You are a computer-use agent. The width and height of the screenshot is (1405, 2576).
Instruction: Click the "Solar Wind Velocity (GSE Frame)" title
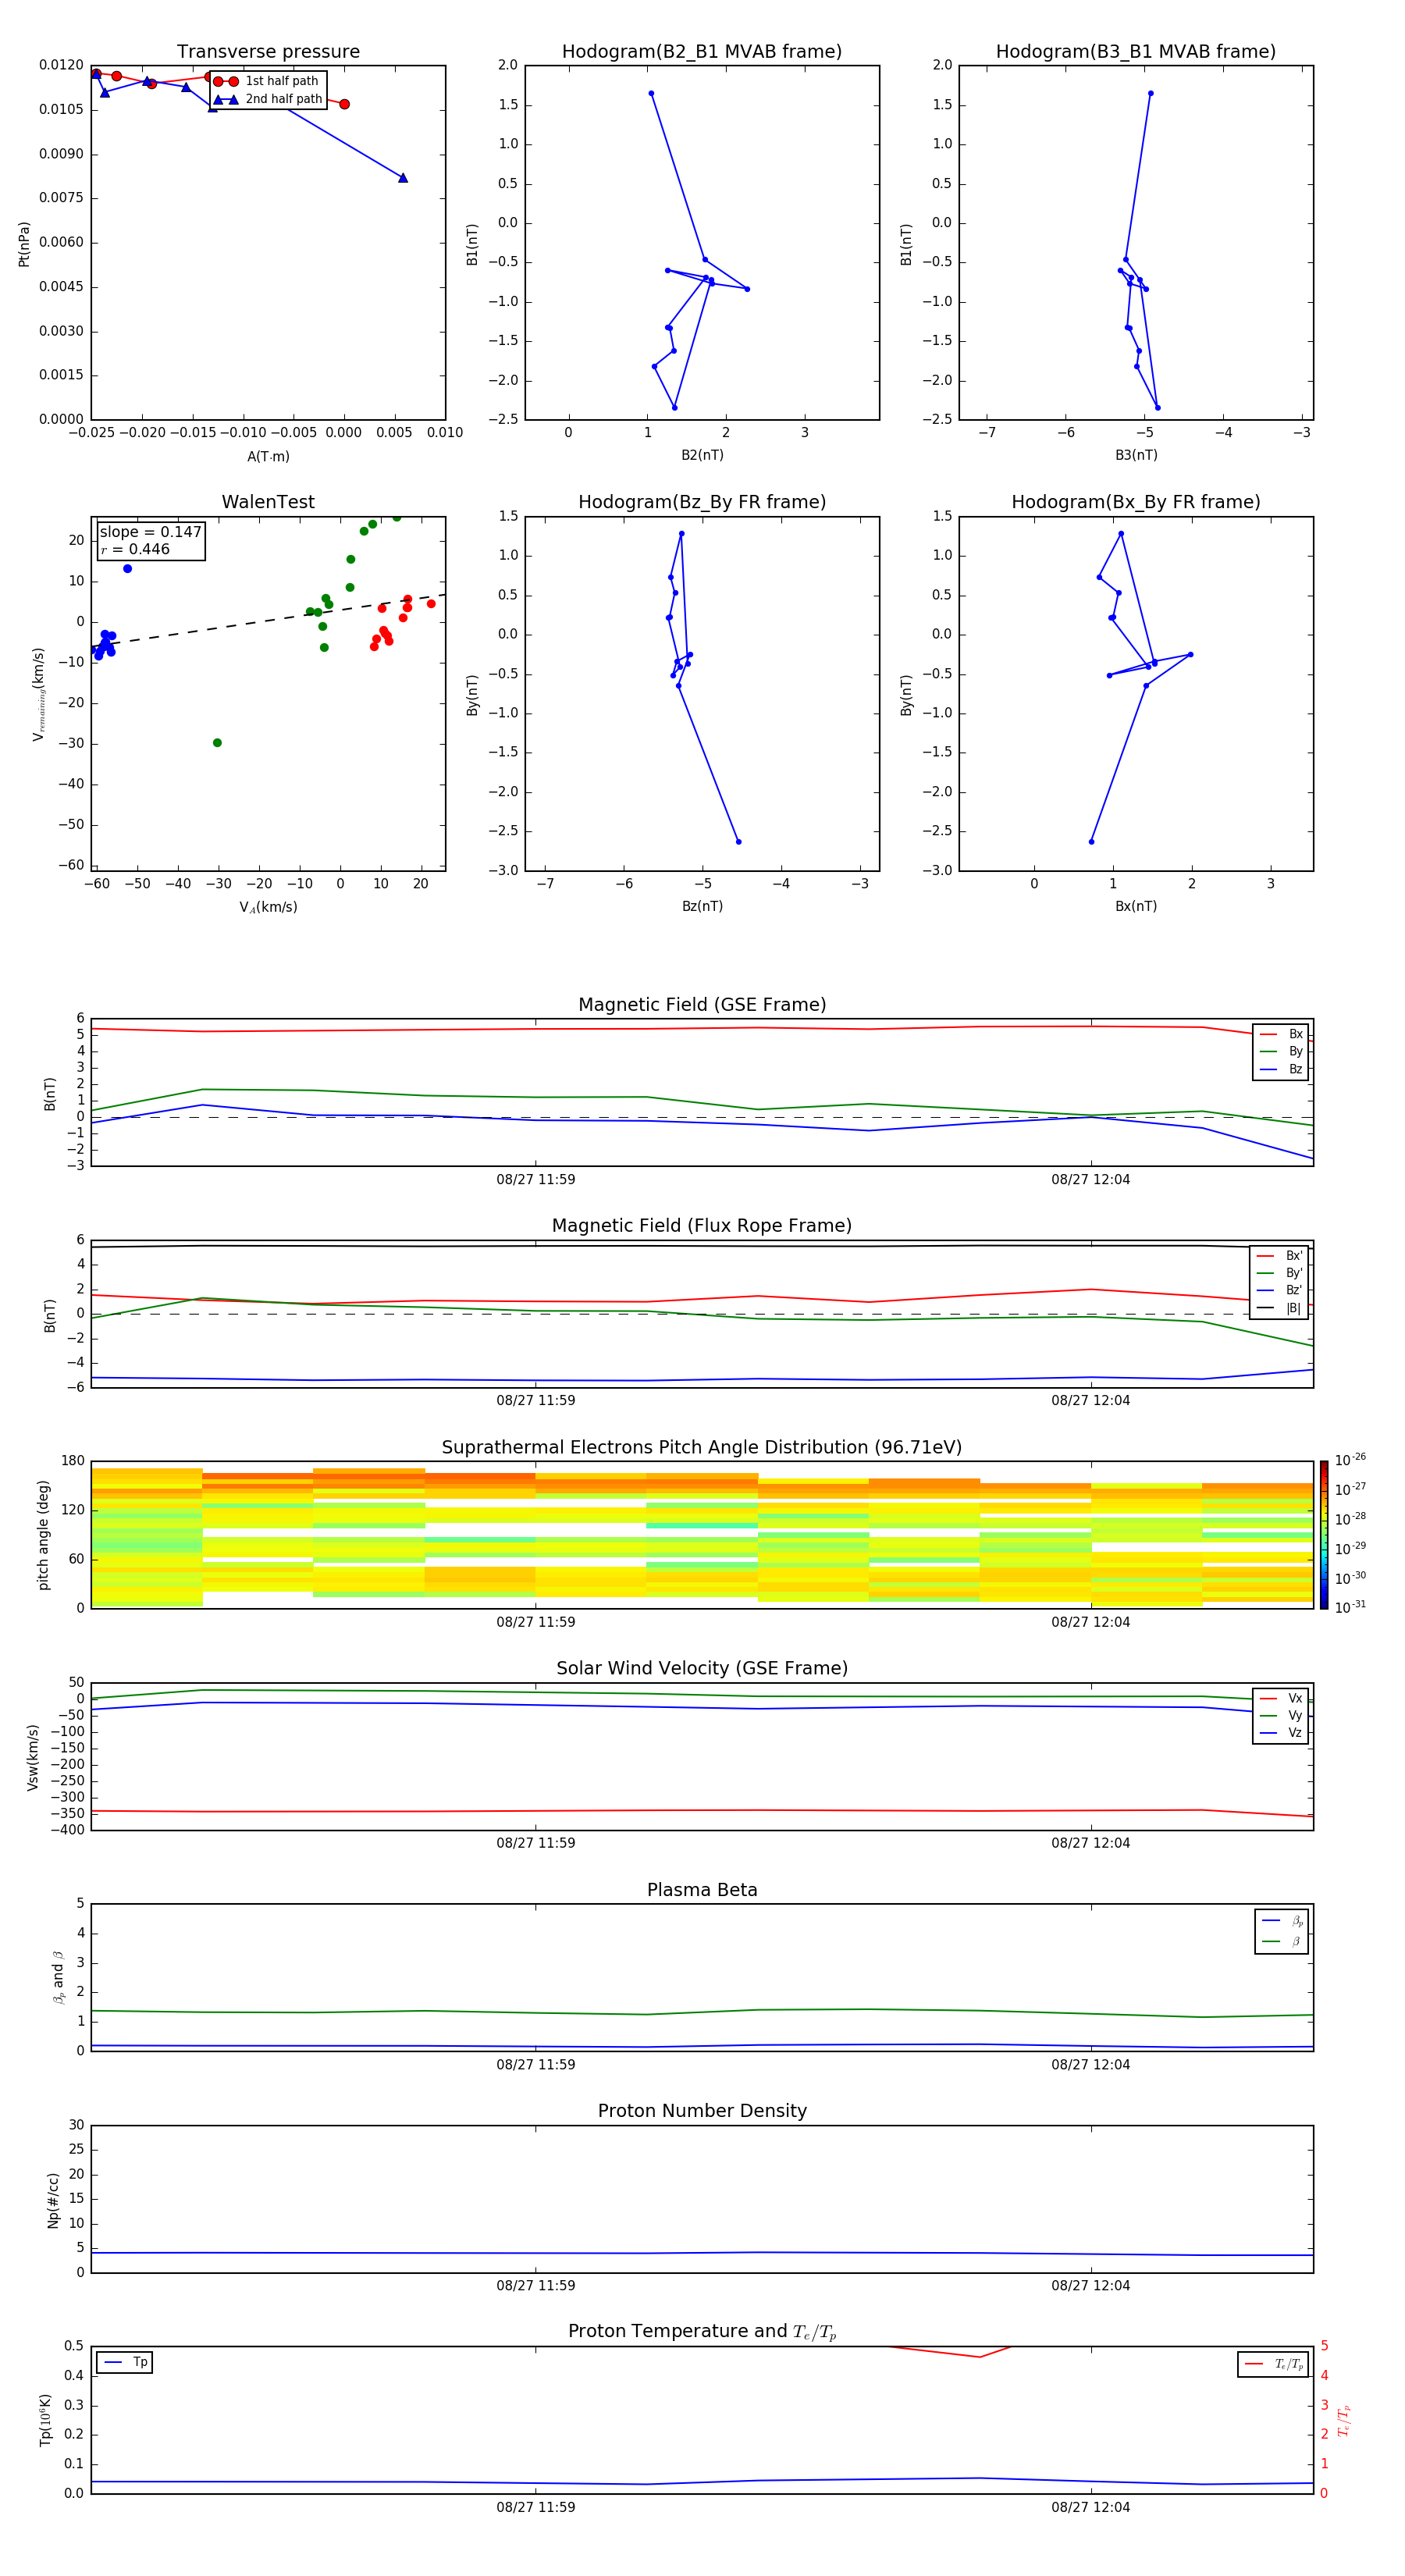(x=702, y=1668)
